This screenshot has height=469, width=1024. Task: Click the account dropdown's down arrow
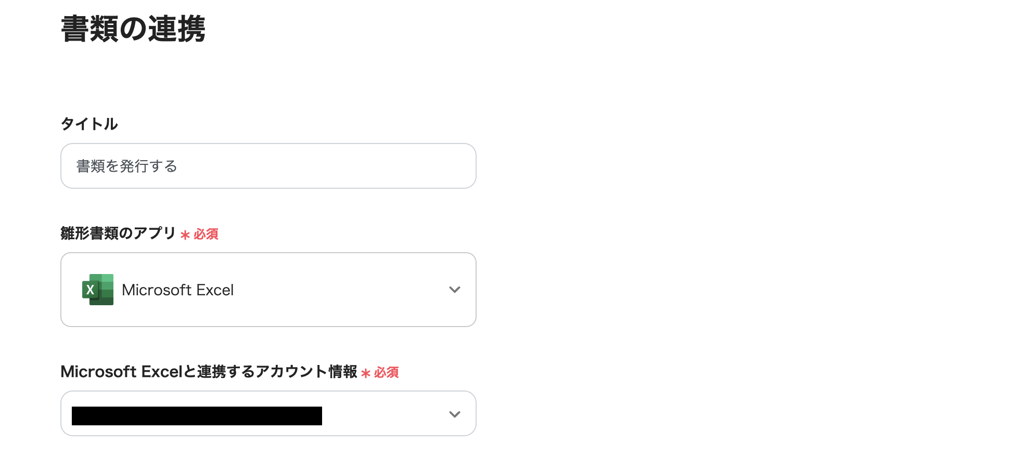(455, 414)
